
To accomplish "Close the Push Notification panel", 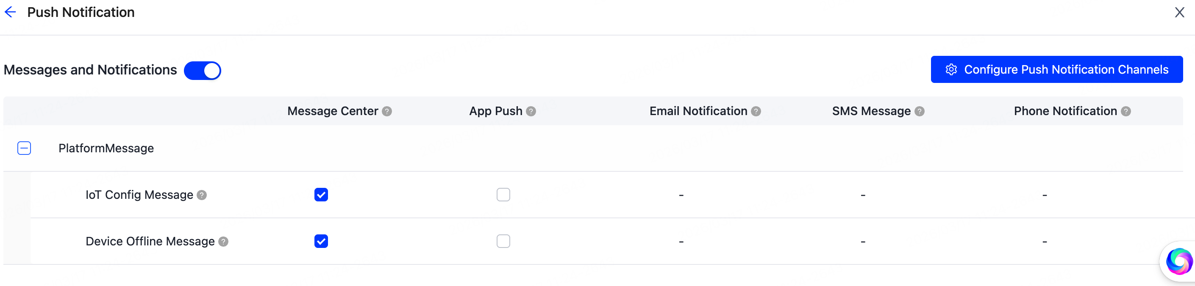I will [x=1179, y=13].
